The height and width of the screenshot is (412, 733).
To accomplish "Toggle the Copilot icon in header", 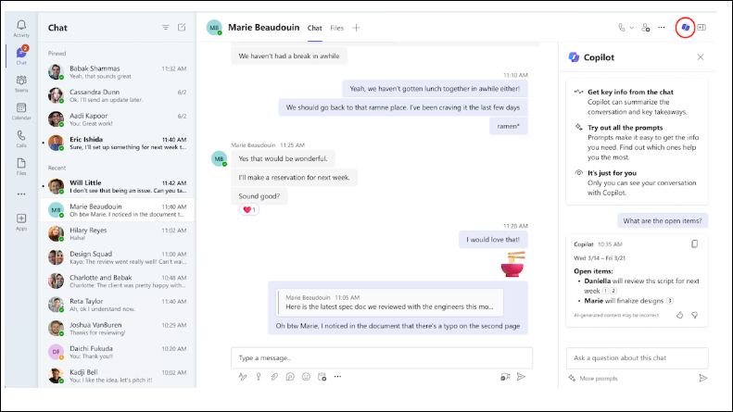I will click(x=686, y=28).
